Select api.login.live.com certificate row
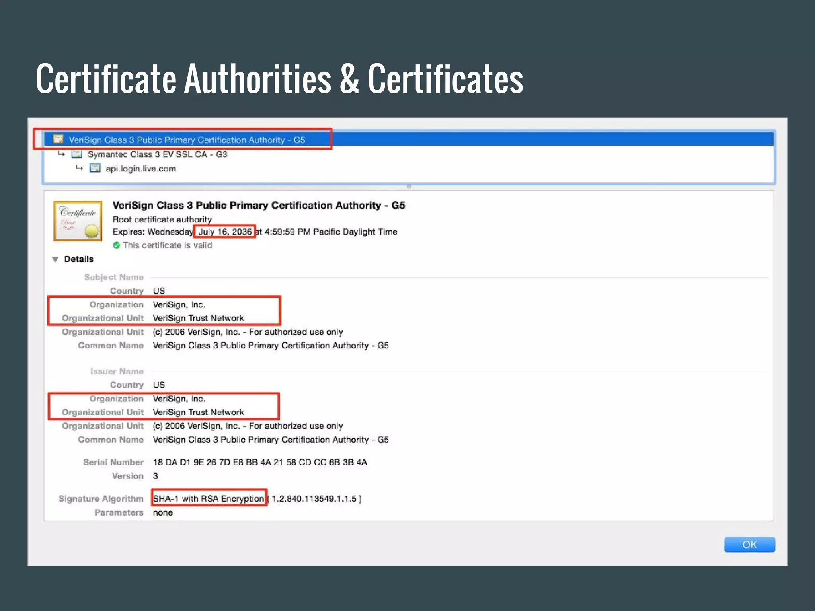Image resolution: width=815 pixels, height=611 pixels. coord(409,168)
